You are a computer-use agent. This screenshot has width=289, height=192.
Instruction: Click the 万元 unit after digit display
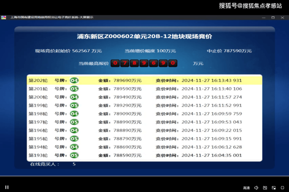pyautogui.click(x=198, y=63)
